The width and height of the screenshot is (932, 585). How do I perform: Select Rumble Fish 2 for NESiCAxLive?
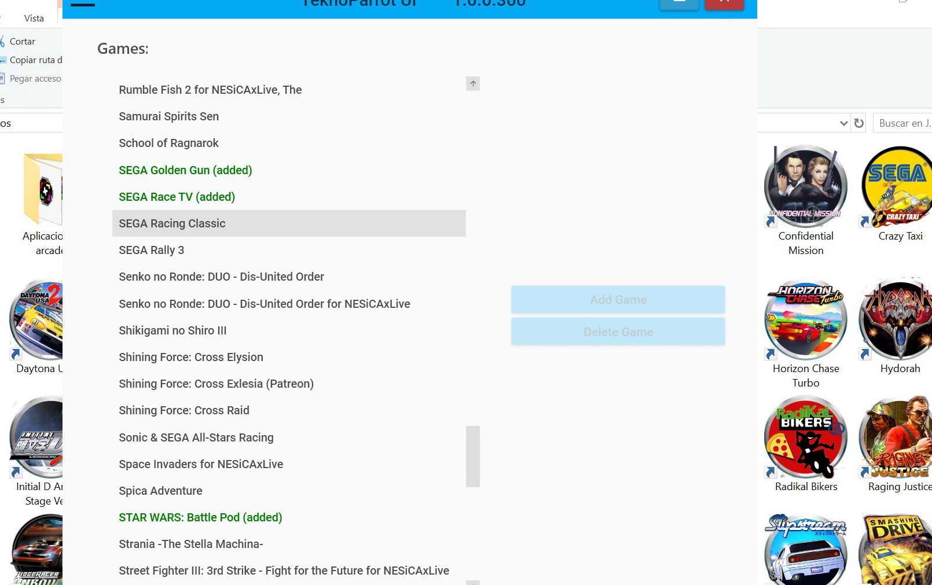[289, 90]
